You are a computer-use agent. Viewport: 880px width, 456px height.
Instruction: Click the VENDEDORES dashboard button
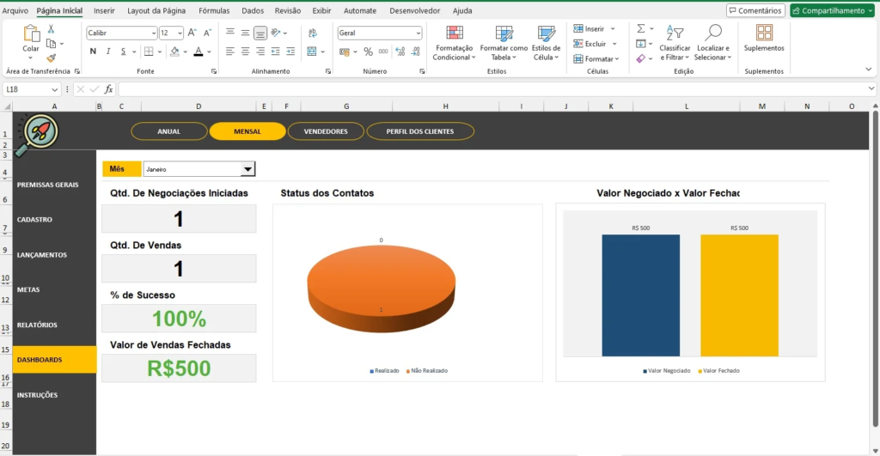coord(326,131)
